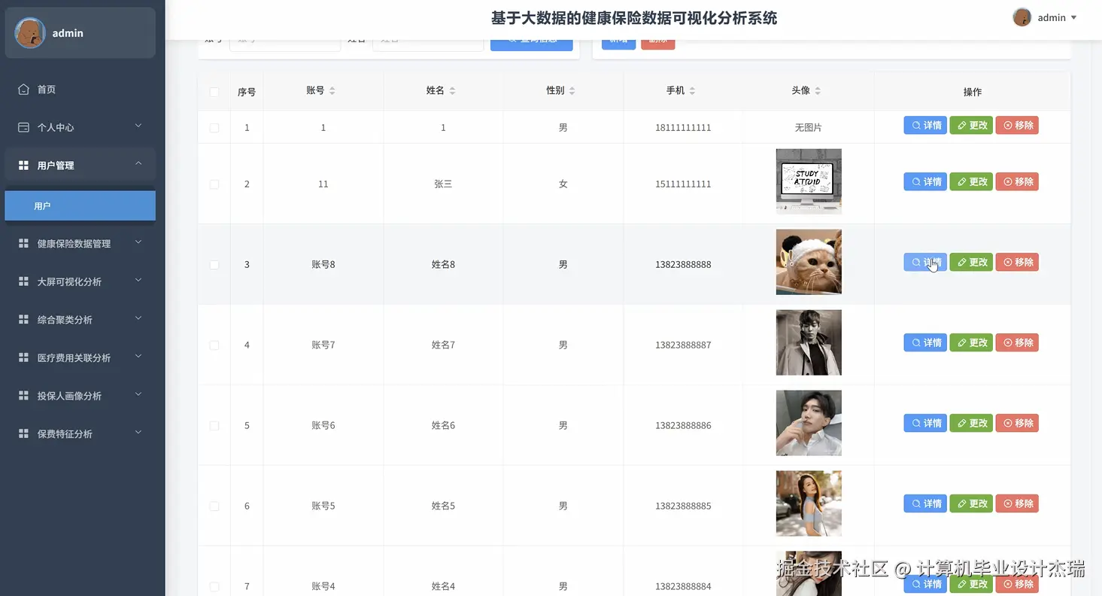Toggle the select-all header checkbox
This screenshot has width=1102, height=596.
pos(214,92)
